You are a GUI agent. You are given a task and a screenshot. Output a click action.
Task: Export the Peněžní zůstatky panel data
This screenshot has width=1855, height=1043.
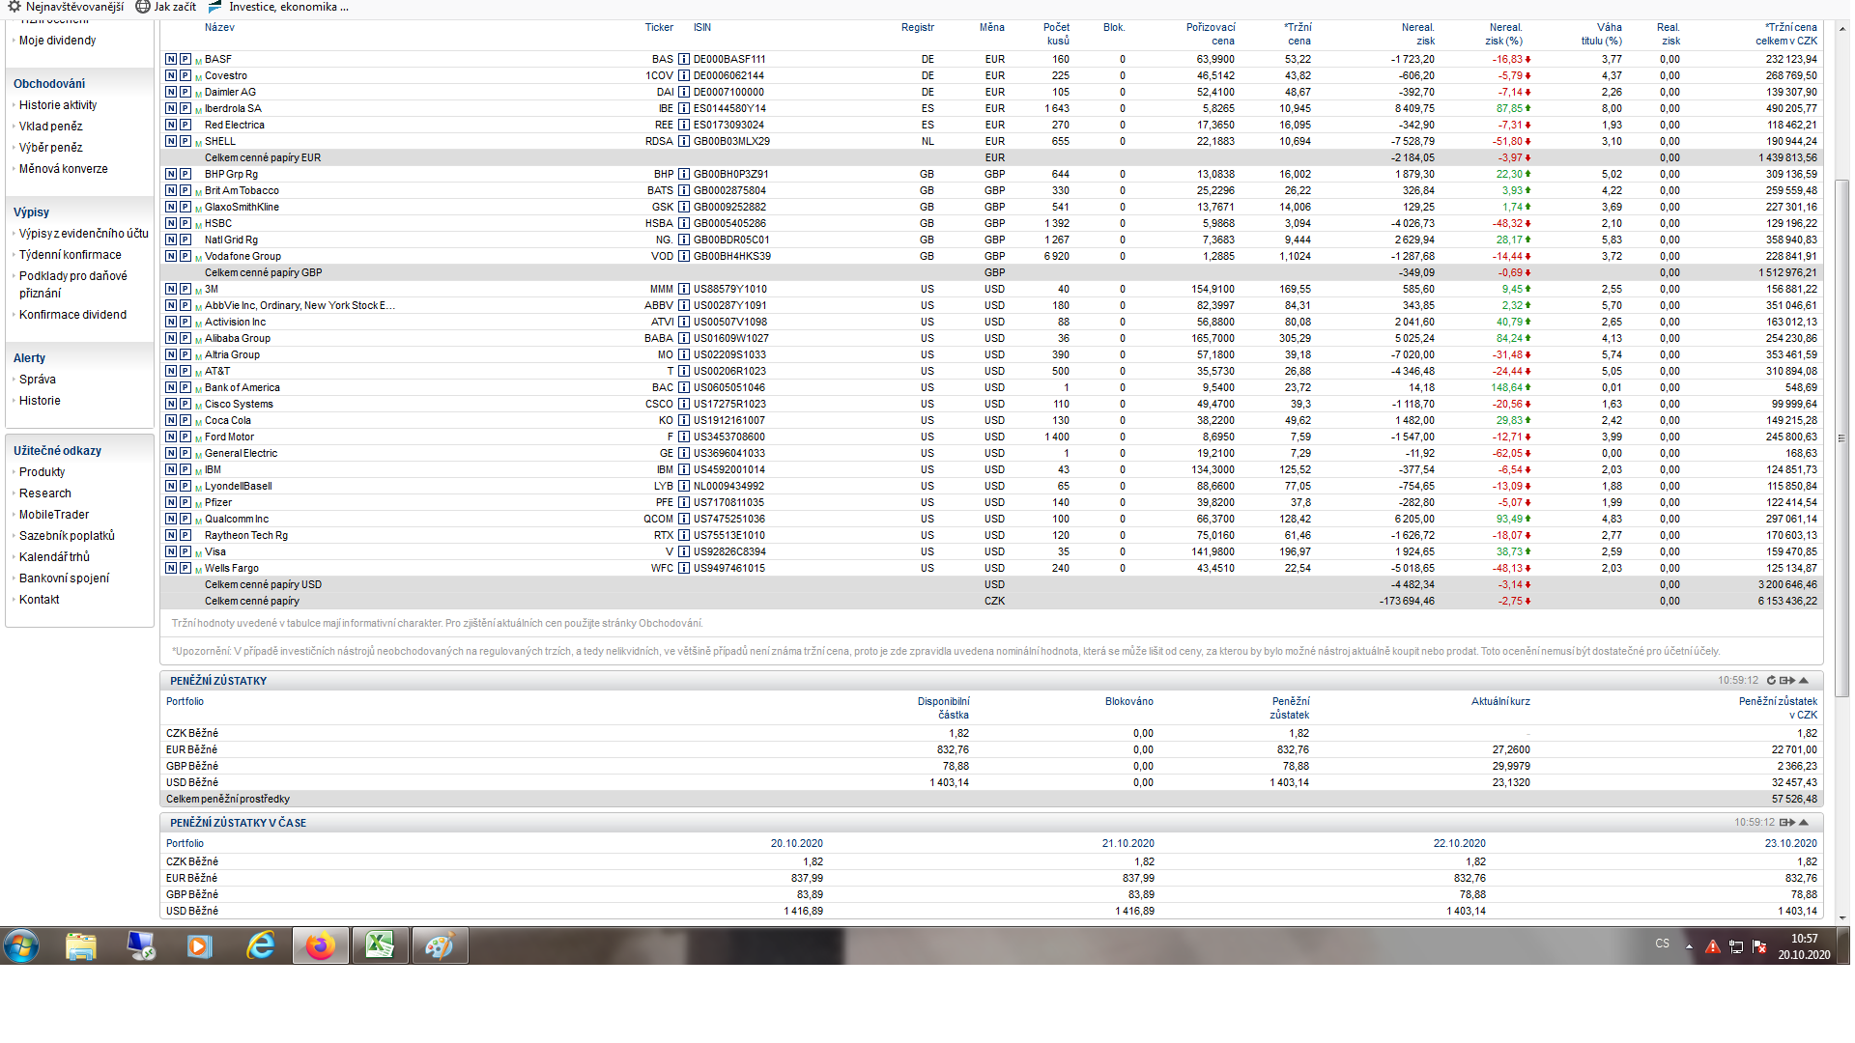tap(1786, 681)
